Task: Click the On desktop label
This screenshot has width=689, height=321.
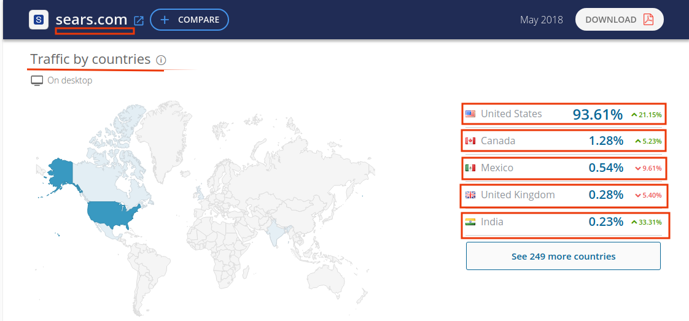Action: [x=70, y=81]
